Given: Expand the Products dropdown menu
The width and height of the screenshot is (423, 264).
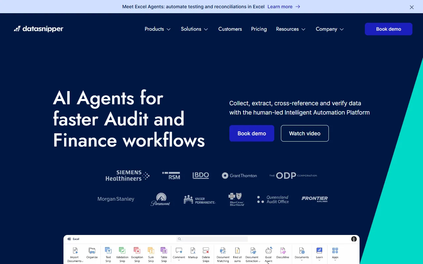Looking at the screenshot, I should (x=158, y=29).
